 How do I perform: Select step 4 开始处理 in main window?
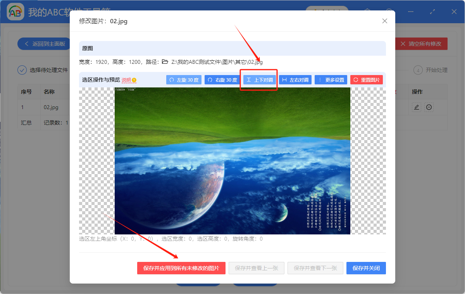pos(431,70)
